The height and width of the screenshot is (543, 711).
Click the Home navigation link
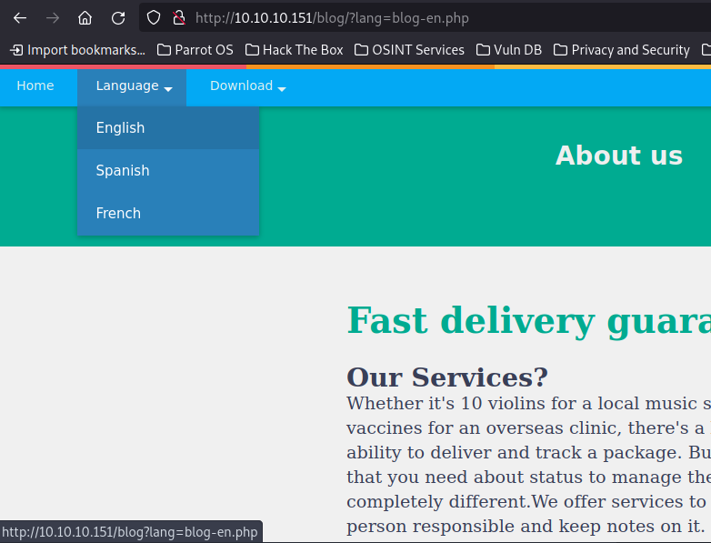pyautogui.click(x=35, y=86)
